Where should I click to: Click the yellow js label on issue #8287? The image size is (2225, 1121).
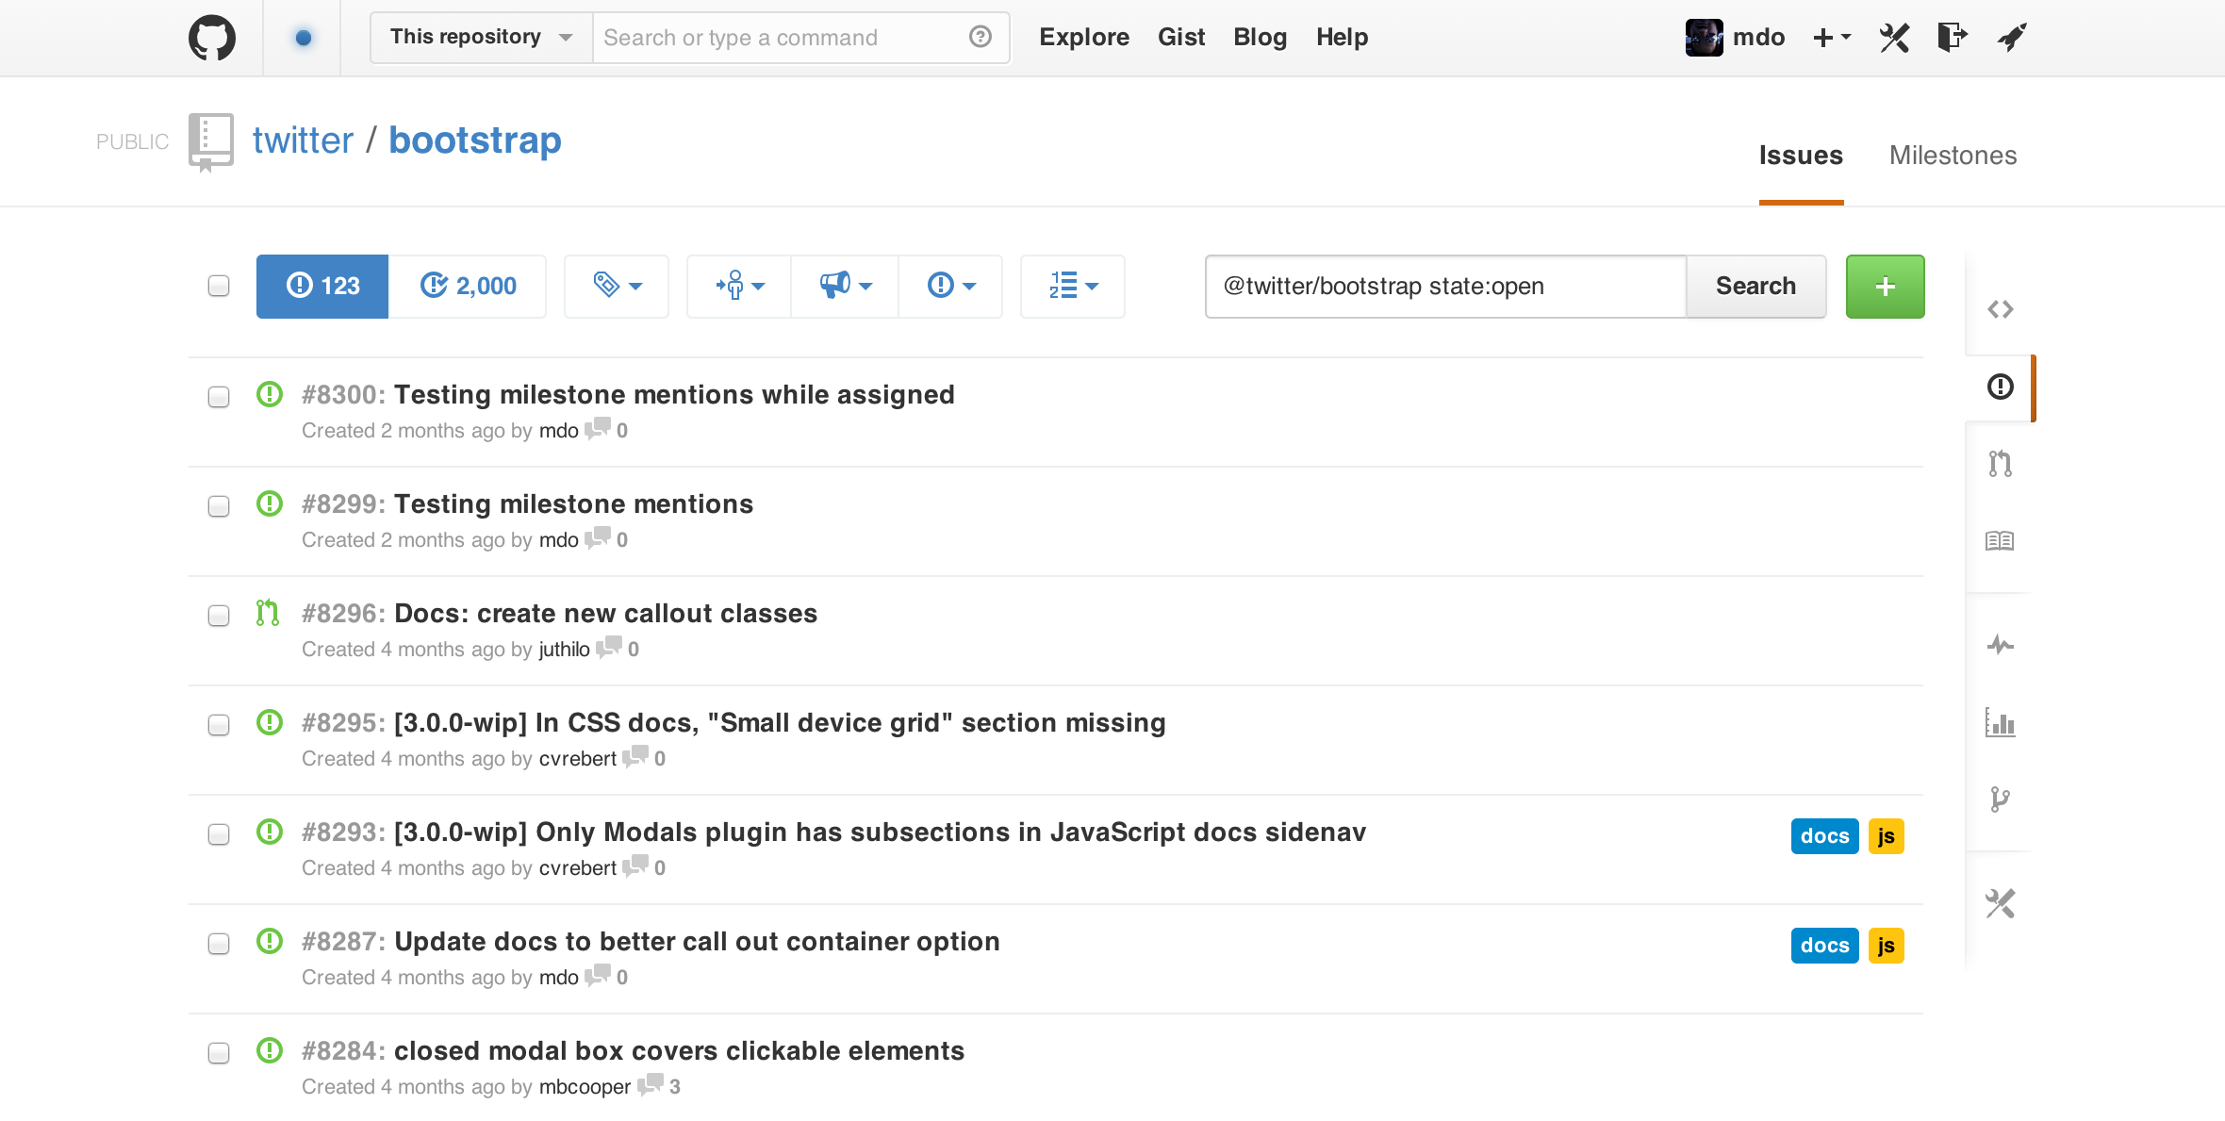tap(1886, 946)
